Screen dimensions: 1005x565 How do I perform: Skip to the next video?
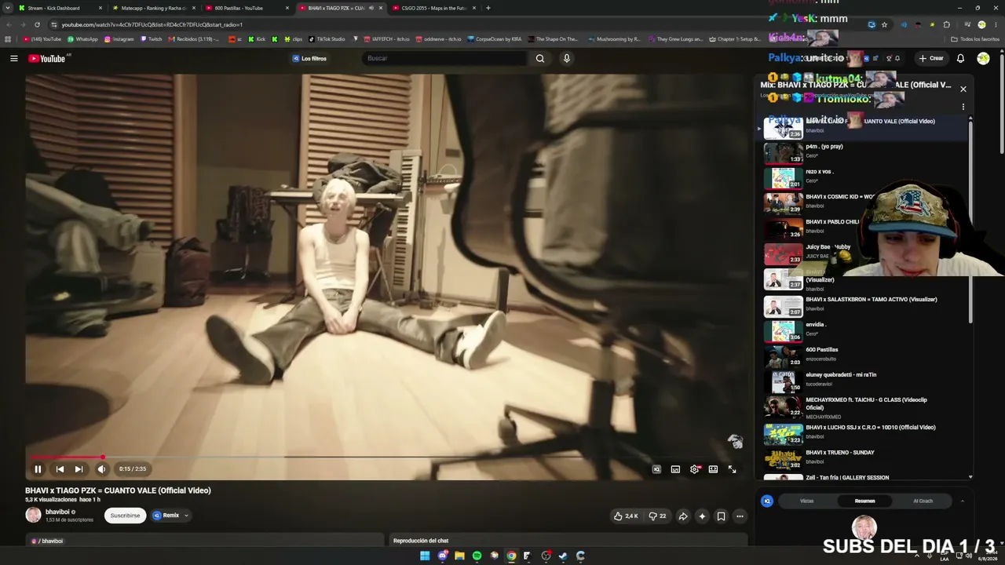coord(79,469)
